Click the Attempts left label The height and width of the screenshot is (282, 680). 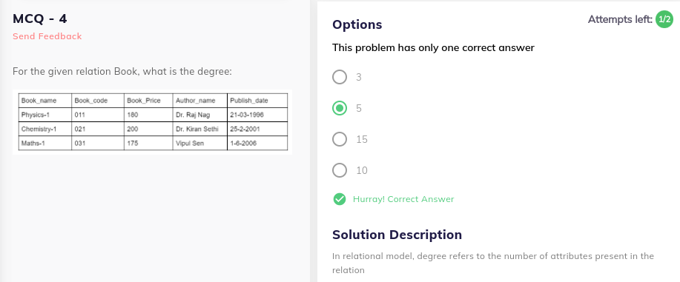tap(620, 19)
